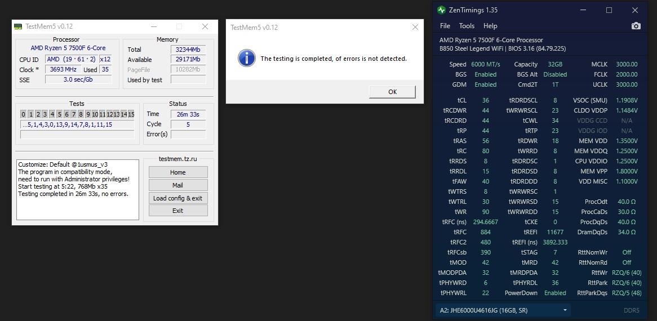
Task: Click the Available memory 29171Mb value
Action: [188, 60]
